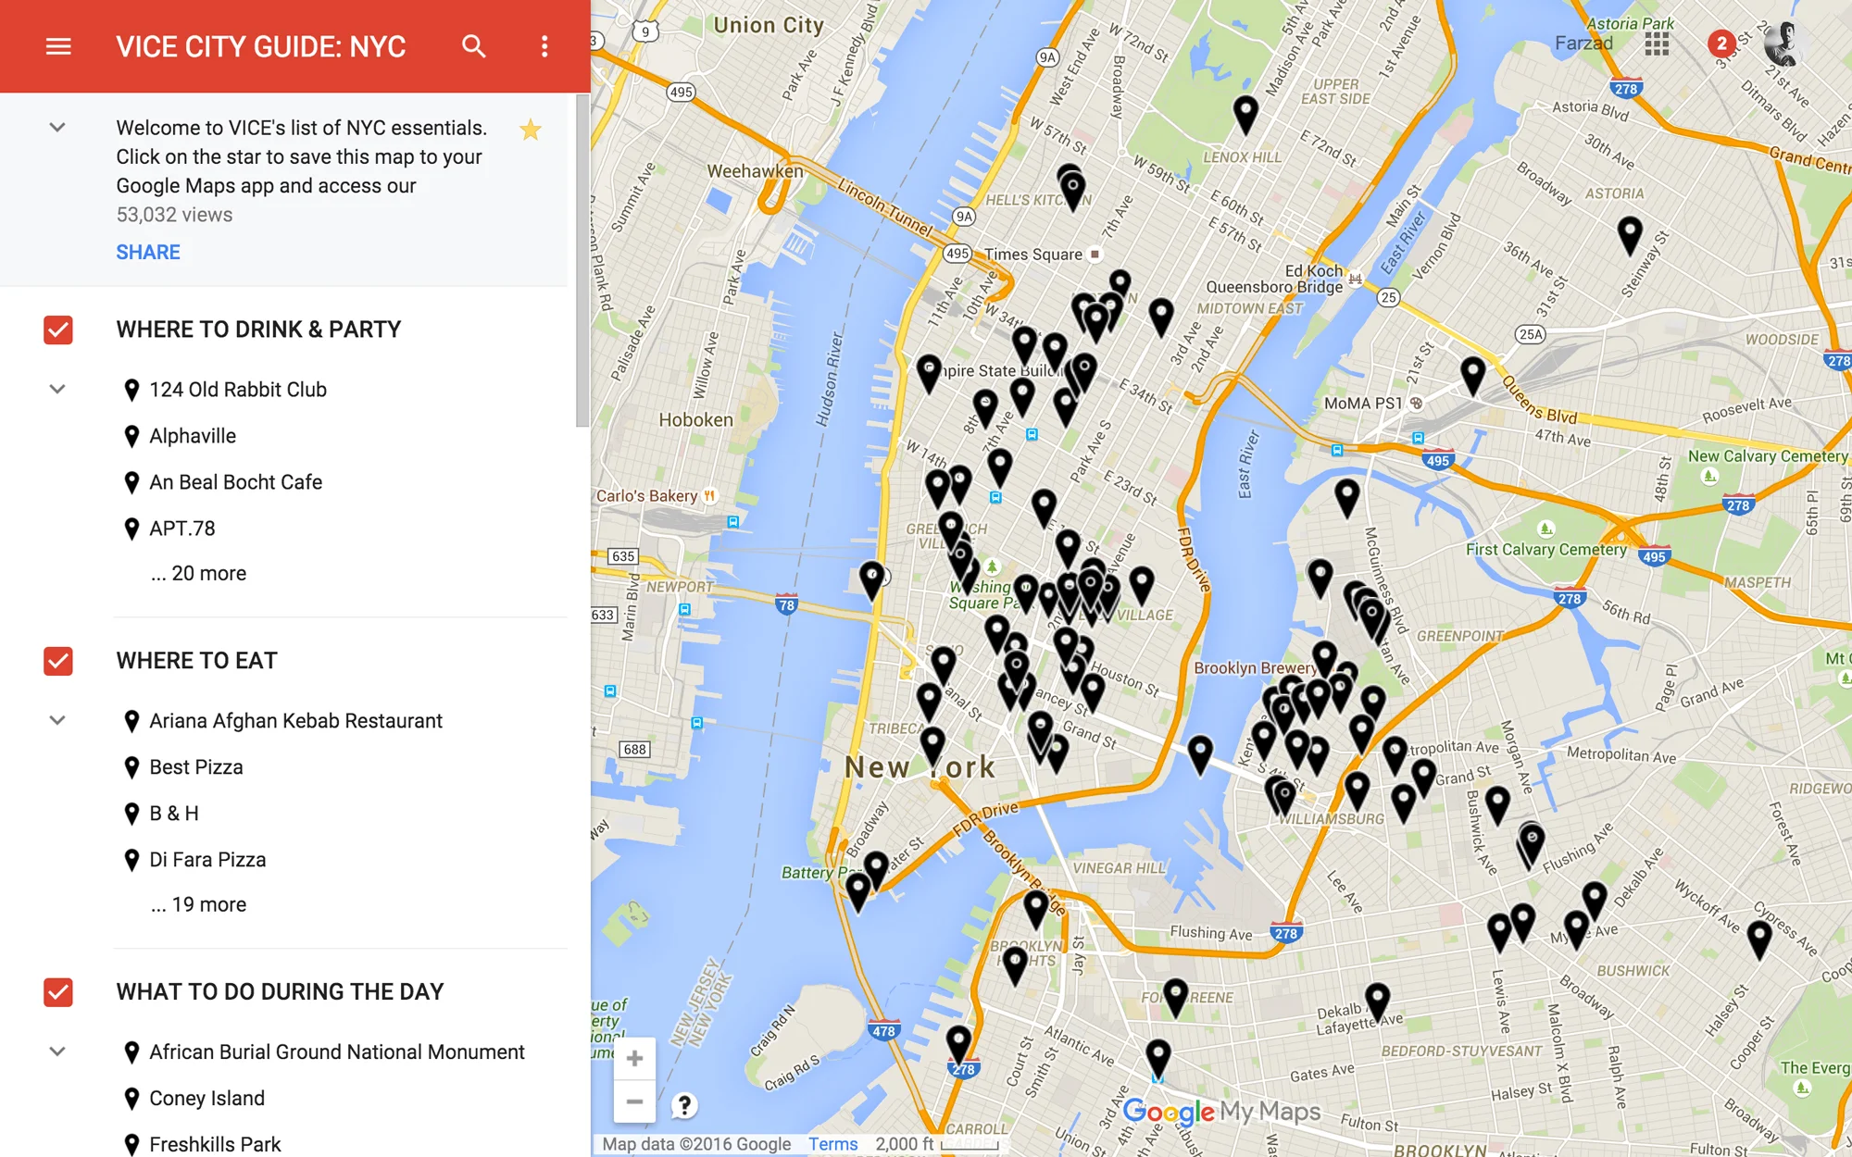This screenshot has height=1157, width=1852.
Task: Uncheck WHAT TO DO DURING THE DAY layer
Action: click(x=58, y=991)
